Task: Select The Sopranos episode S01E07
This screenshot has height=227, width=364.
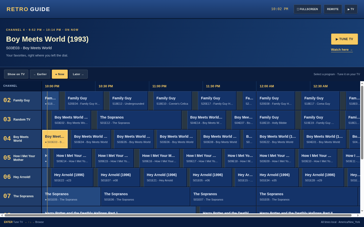Action: coord(223,196)
